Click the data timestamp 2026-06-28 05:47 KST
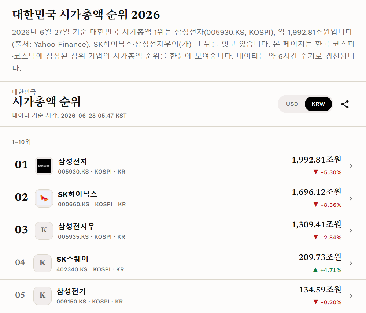The height and width of the screenshot is (313, 366). 93,116
